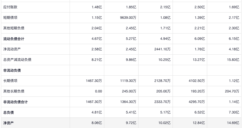Select the 总资产减流动负债 row label
242x128 pixels.
(x=17, y=60)
